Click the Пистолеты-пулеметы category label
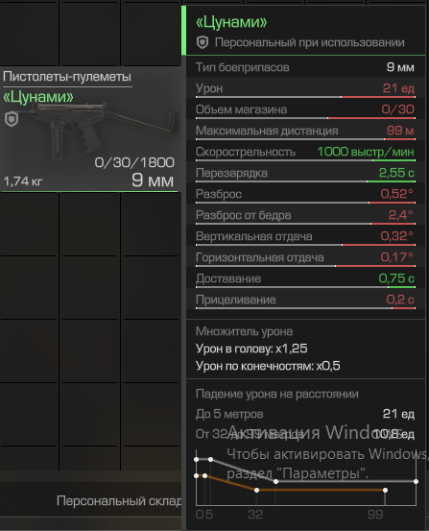The height and width of the screenshot is (531, 429). pos(67,77)
